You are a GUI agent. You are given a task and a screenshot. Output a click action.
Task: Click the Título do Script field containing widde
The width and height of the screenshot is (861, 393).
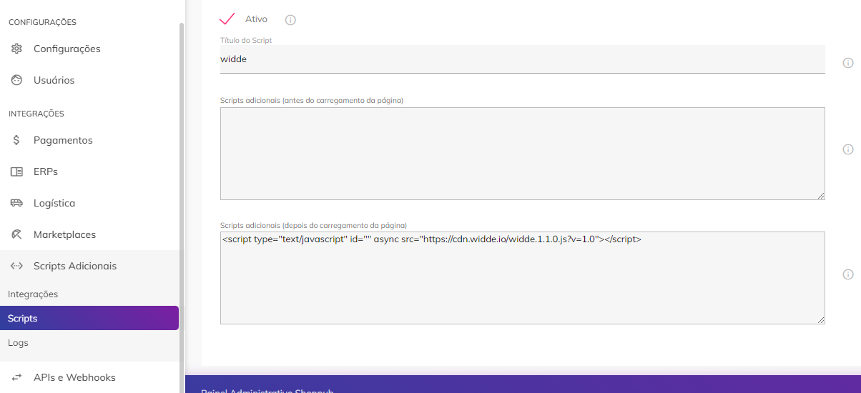pos(523,59)
